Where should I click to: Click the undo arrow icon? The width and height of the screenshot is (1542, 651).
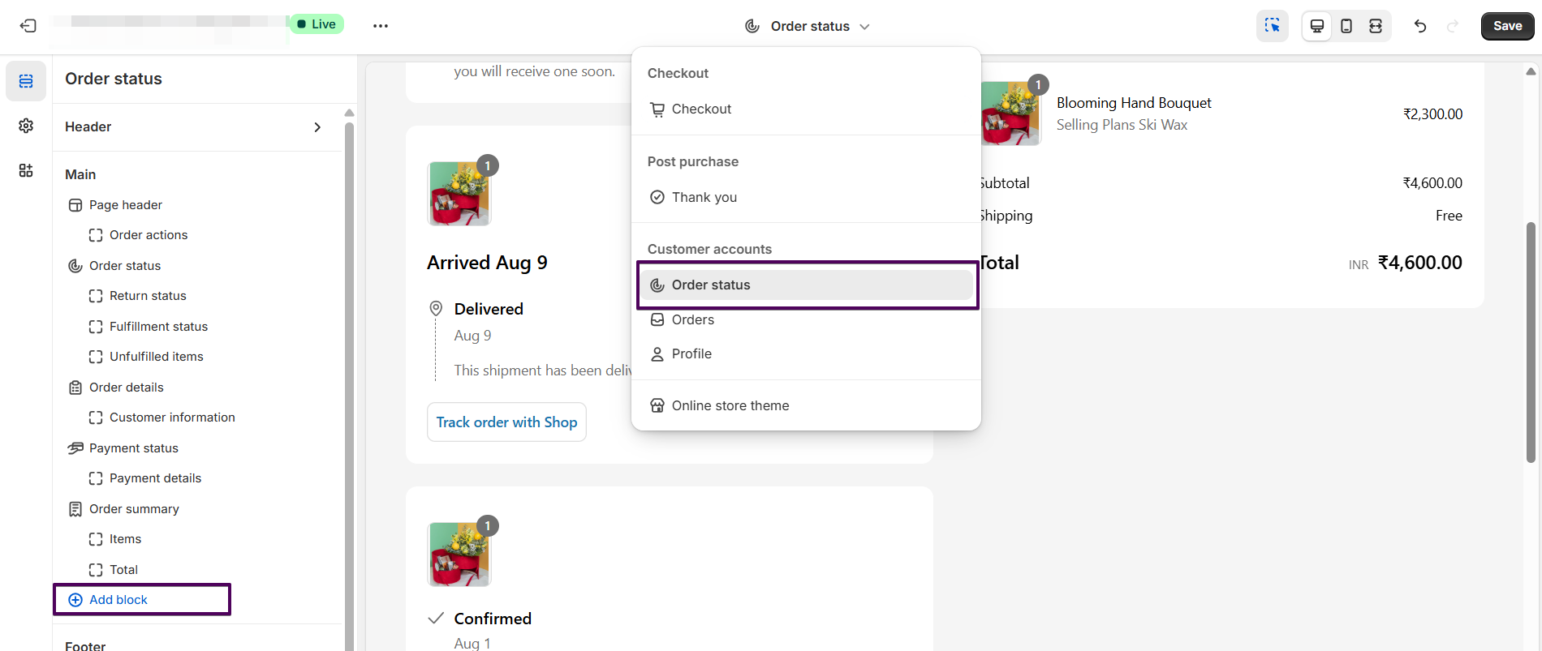pyautogui.click(x=1420, y=26)
